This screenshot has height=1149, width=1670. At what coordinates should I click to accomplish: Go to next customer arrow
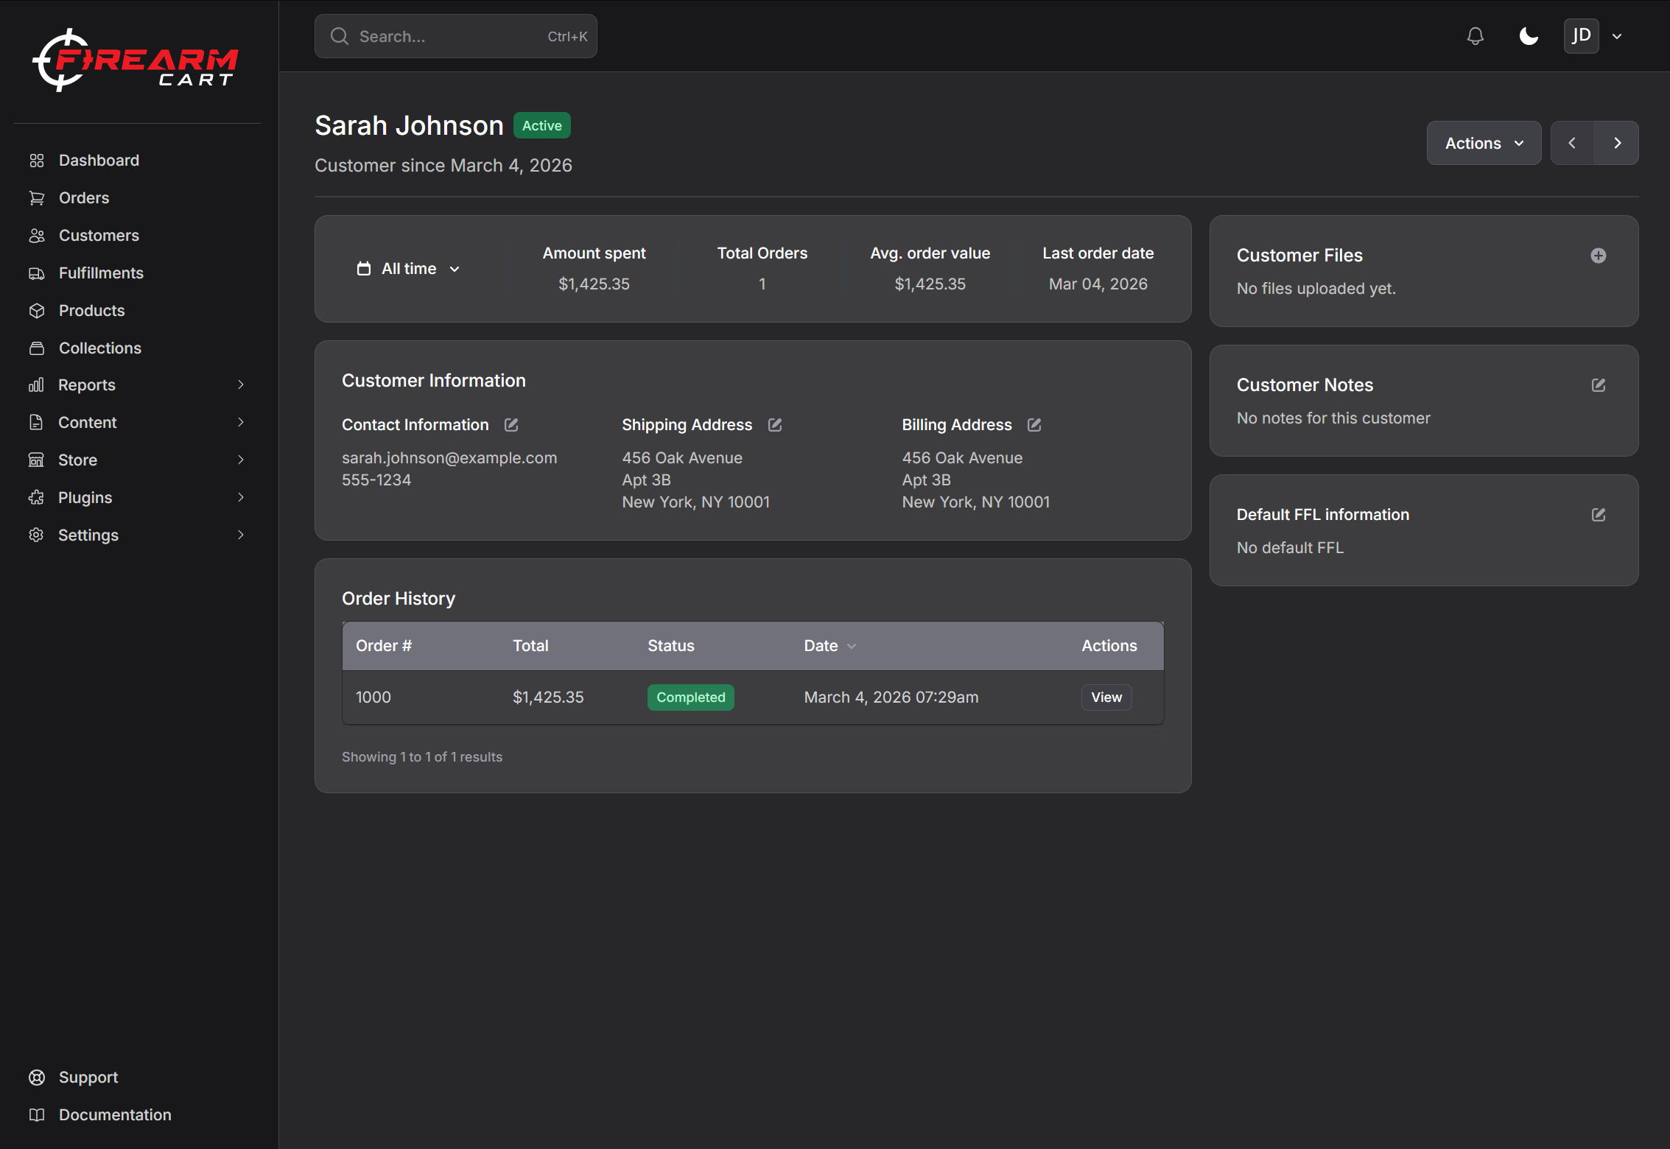click(x=1617, y=144)
